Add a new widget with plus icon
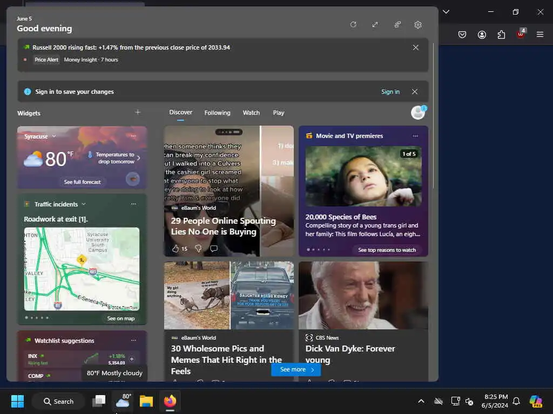This screenshot has width=553, height=414. (x=138, y=112)
